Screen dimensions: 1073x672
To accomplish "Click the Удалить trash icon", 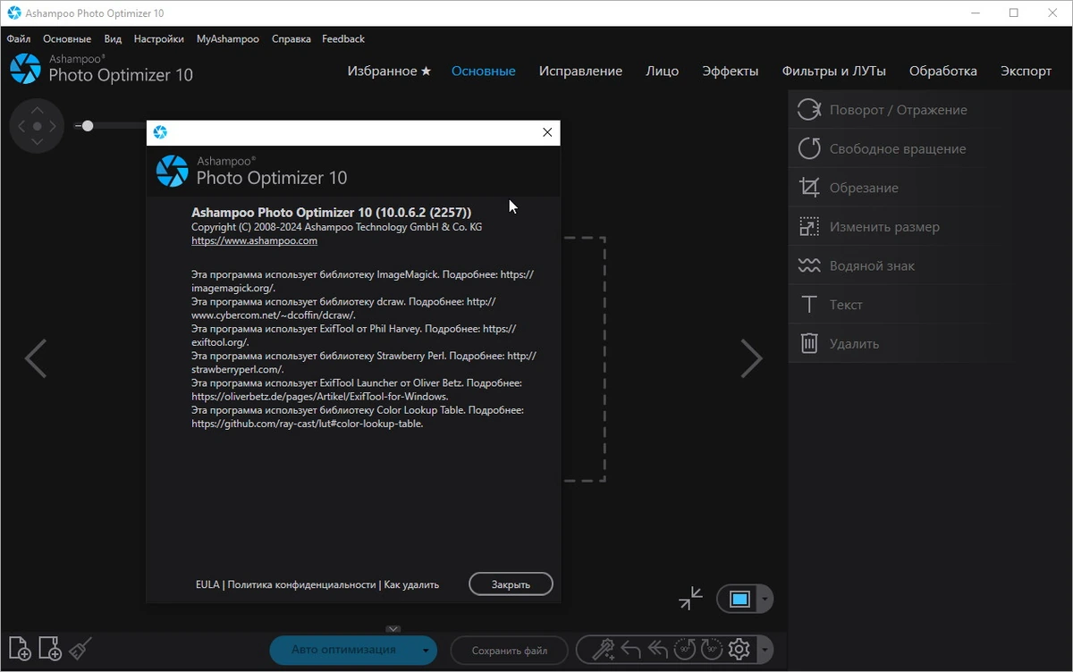I will point(809,343).
